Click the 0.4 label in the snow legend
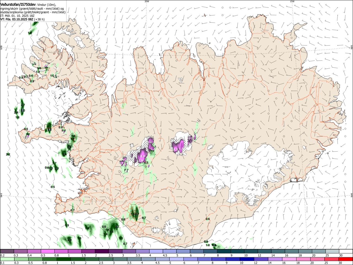 point(30,255)
